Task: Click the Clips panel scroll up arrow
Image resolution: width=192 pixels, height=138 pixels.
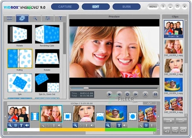Action: [186, 20]
